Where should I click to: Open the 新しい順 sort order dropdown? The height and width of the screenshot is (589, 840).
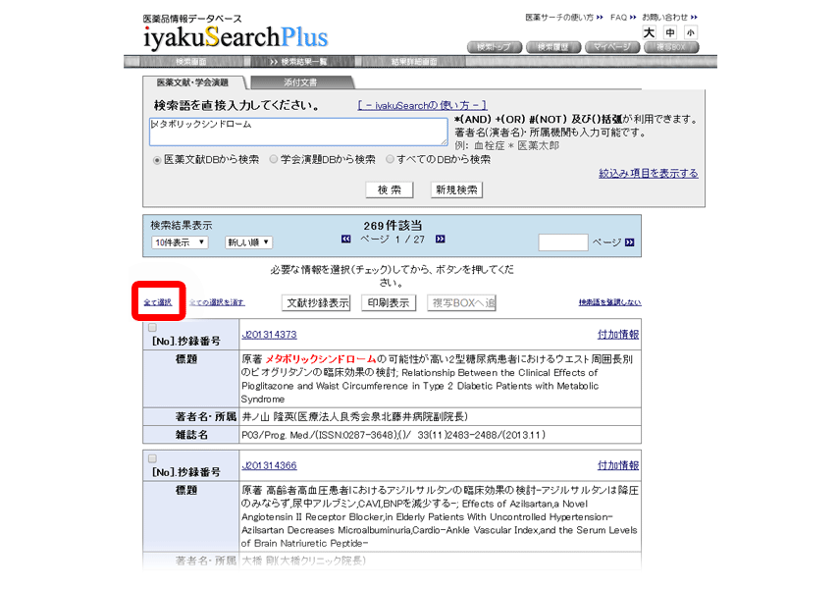click(x=248, y=242)
